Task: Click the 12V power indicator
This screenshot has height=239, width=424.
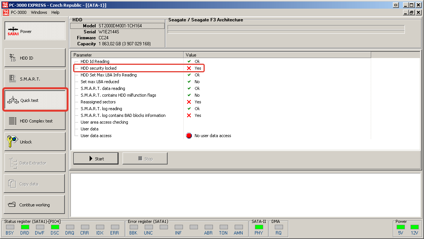Action: click(415, 227)
